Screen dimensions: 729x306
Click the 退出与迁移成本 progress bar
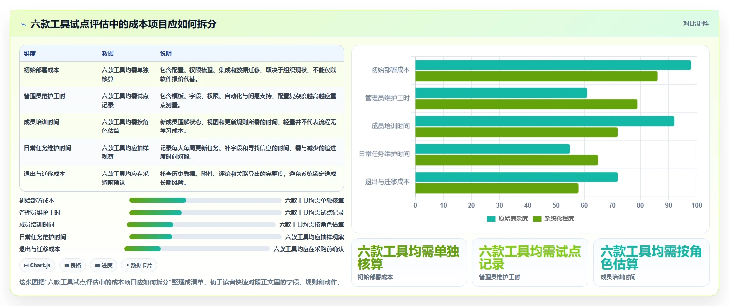(197, 249)
